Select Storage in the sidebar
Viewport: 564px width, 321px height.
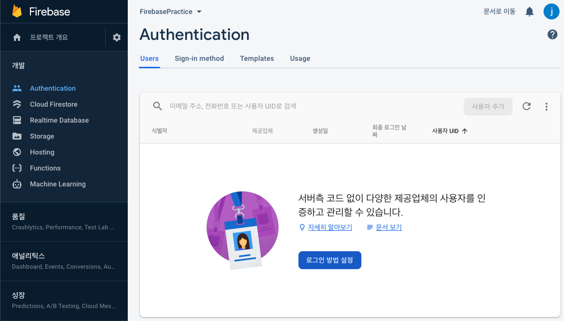tap(42, 136)
